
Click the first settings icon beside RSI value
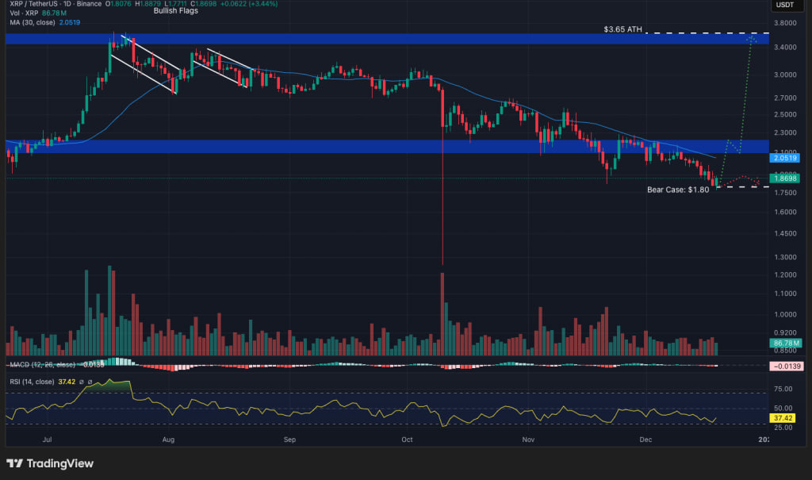click(82, 381)
